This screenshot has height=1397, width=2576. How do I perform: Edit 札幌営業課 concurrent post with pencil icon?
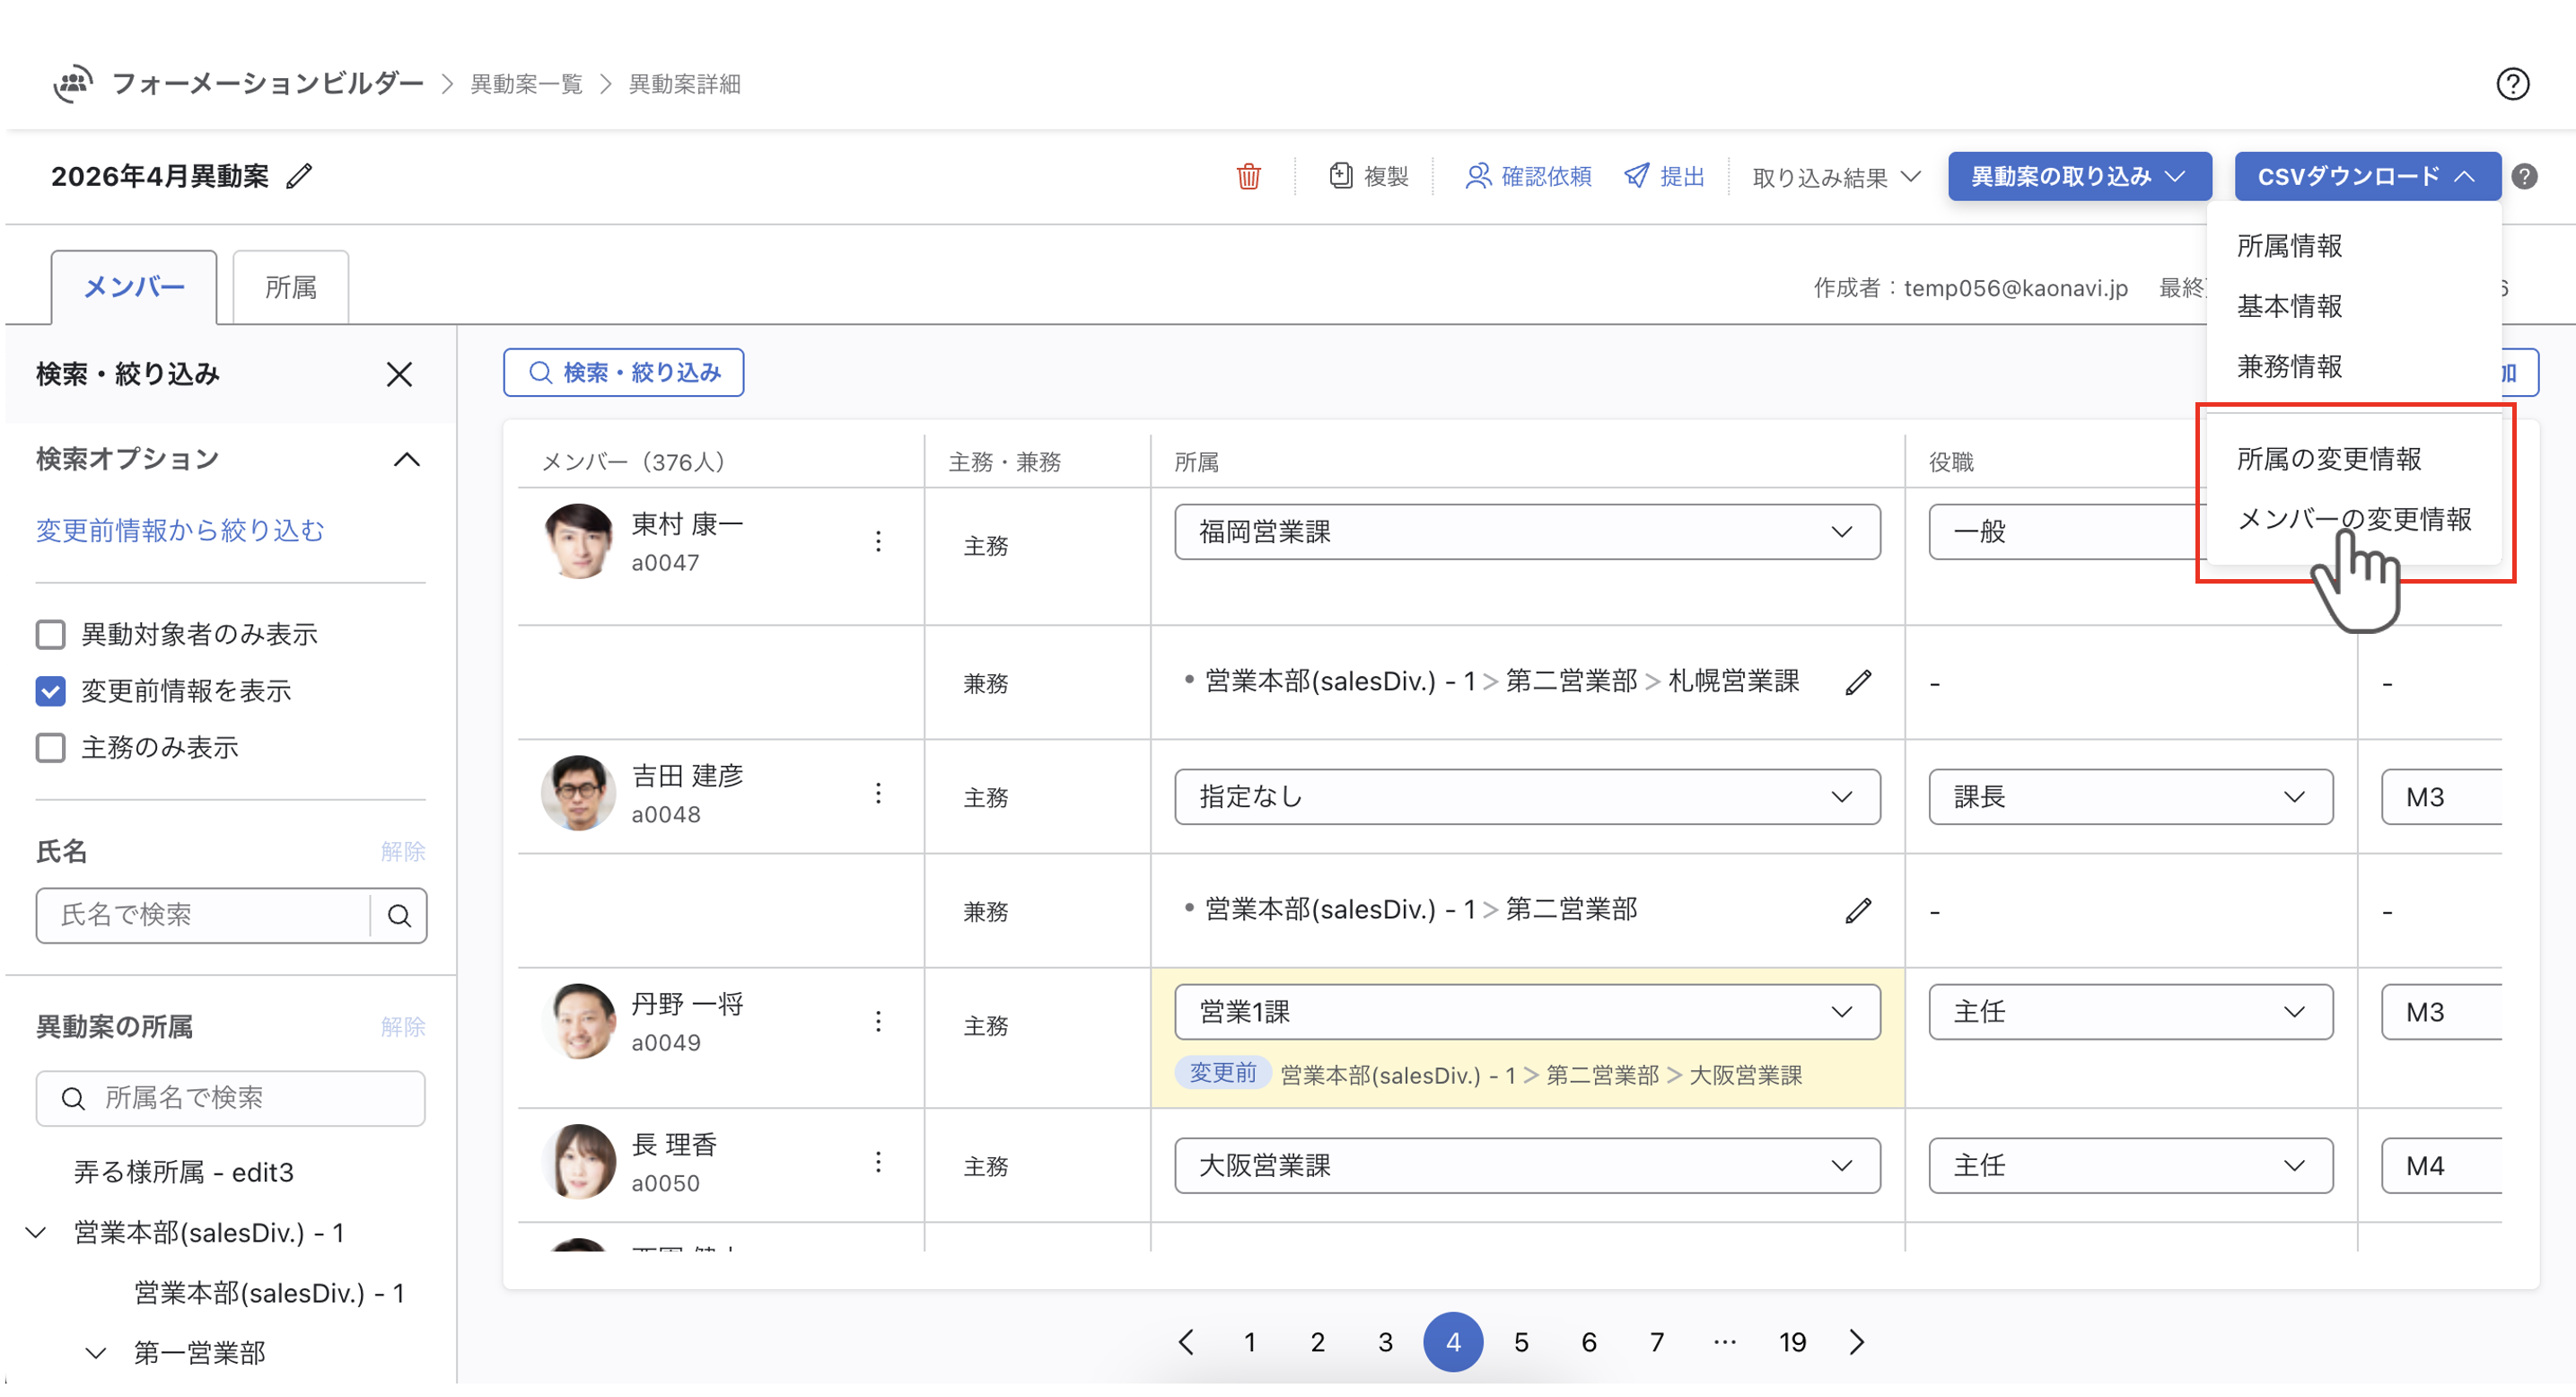click(1858, 683)
